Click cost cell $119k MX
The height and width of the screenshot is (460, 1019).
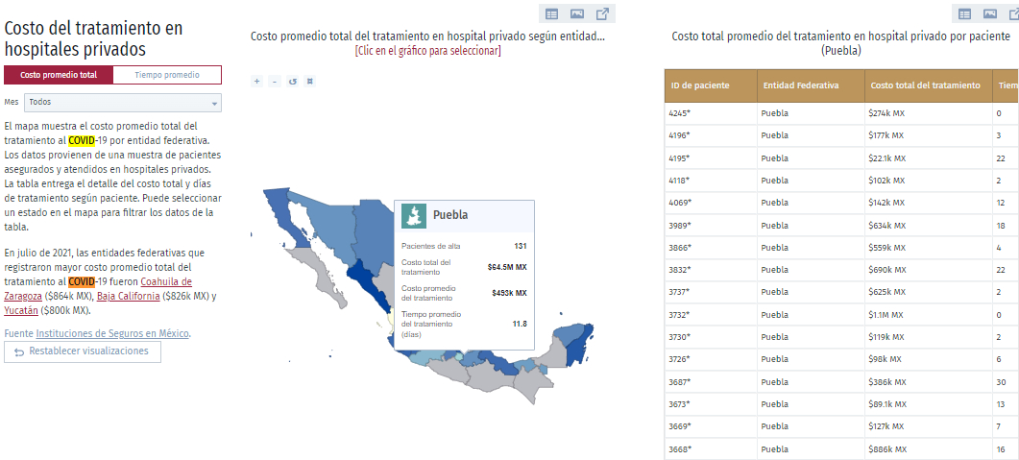[x=928, y=336]
